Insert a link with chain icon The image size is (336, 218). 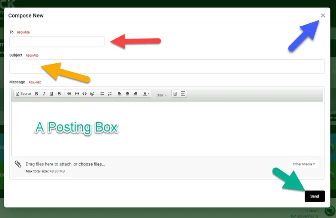(69, 94)
